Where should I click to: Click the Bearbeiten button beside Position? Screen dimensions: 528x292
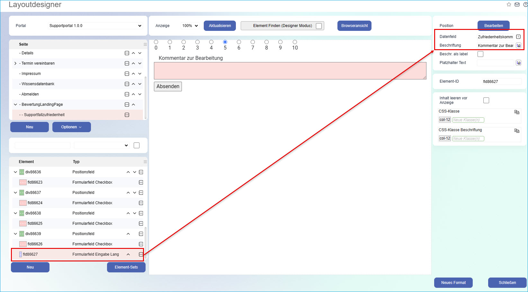[494, 26]
